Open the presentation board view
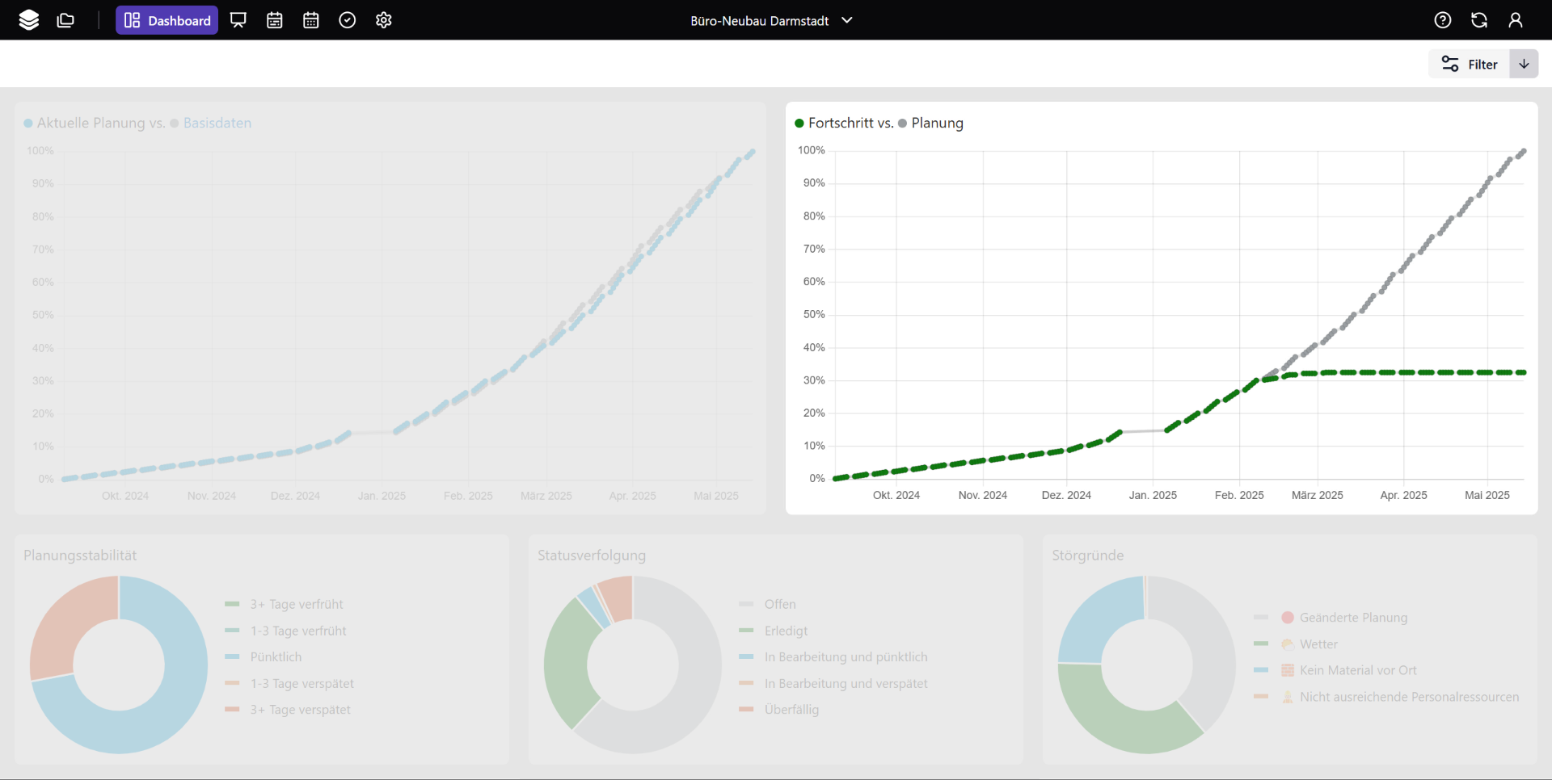The image size is (1552, 780). 238,20
